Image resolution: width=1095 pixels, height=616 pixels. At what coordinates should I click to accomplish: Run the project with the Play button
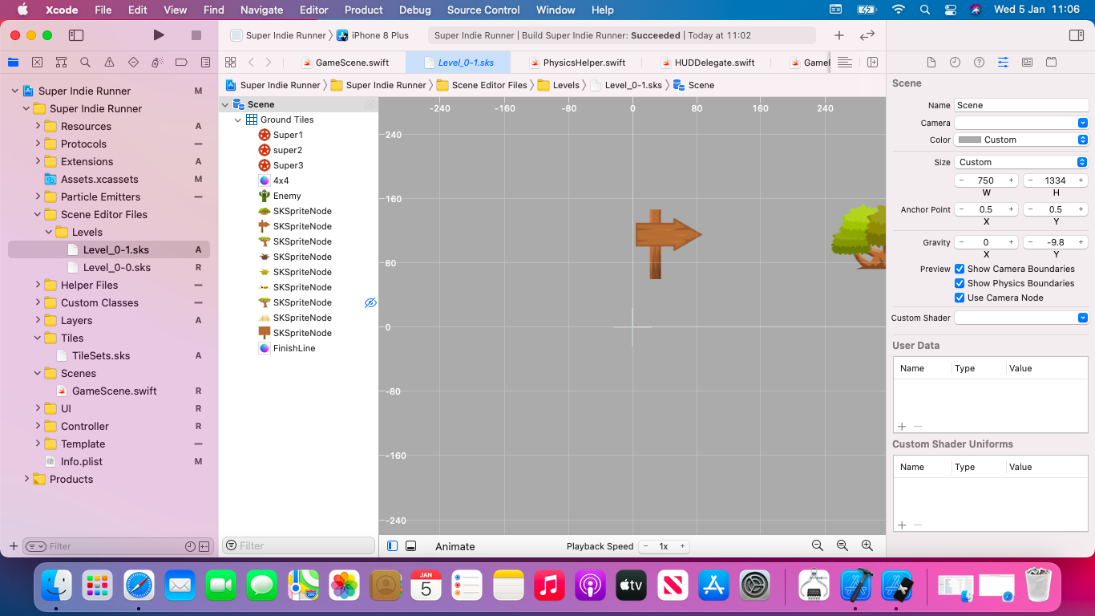coord(158,34)
